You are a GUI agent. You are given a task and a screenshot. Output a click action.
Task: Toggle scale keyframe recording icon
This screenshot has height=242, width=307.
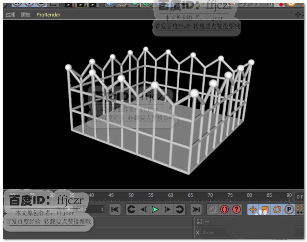pyautogui.click(x=265, y=209)
